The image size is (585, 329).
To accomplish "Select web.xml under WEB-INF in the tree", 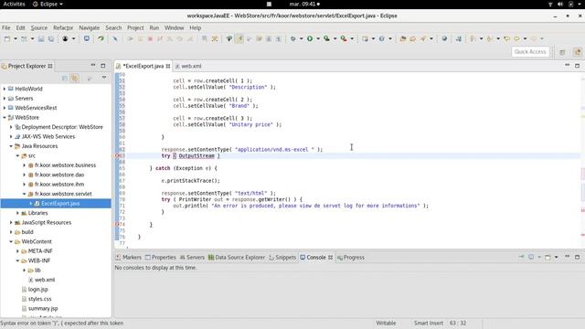I will 45,280.
